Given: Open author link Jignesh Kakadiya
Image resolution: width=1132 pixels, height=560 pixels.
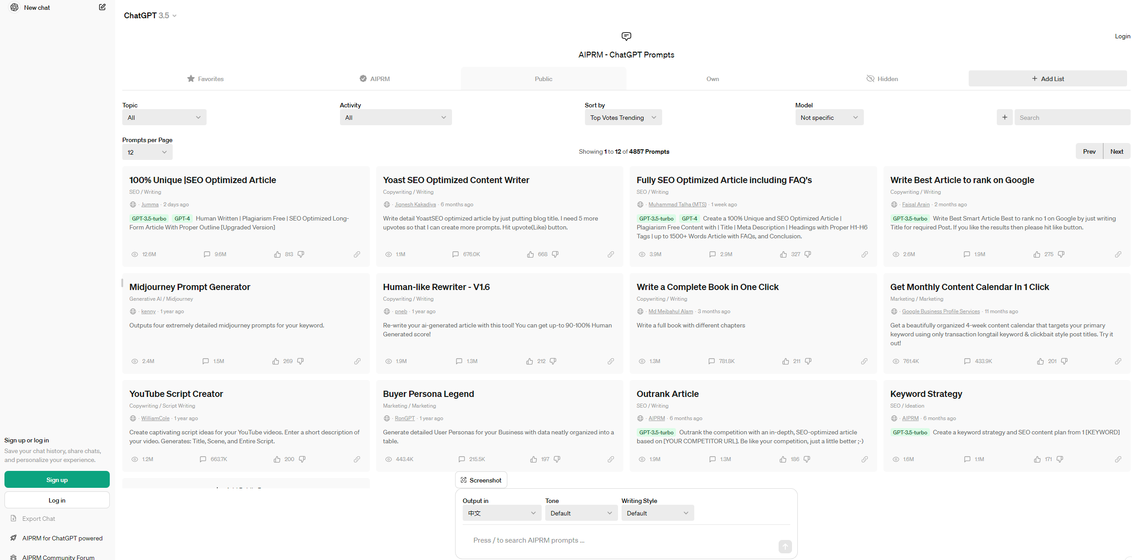Looking at the screenshot, I should click(415, 204).
